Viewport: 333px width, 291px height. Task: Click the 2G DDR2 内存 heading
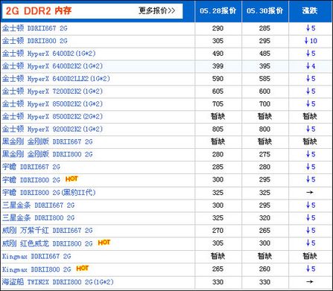pyautogui.click(x=39, y=10)
